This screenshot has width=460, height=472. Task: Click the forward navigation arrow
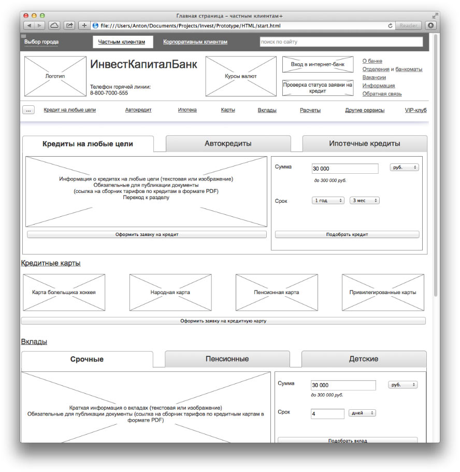pyautogui.click(x=39, y=25)
